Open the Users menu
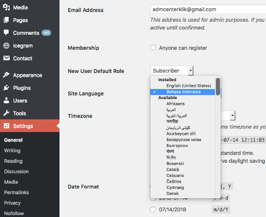The image size is (266, 217). coord(20,101)
